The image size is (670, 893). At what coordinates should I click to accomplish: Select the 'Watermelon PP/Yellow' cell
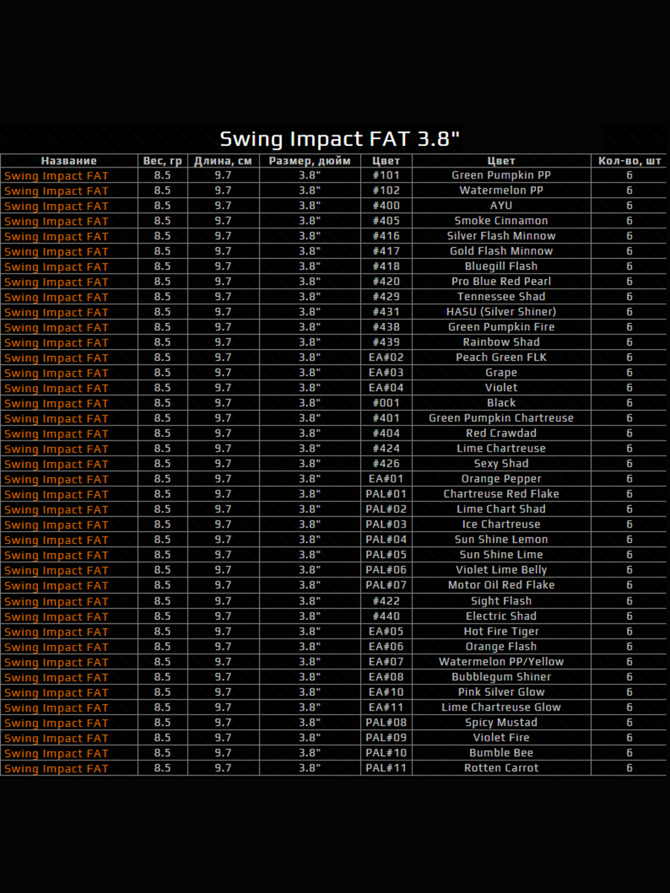(x=502, y=662)
